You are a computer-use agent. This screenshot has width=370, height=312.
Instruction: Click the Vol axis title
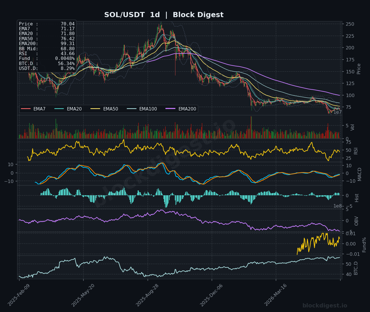352,127
